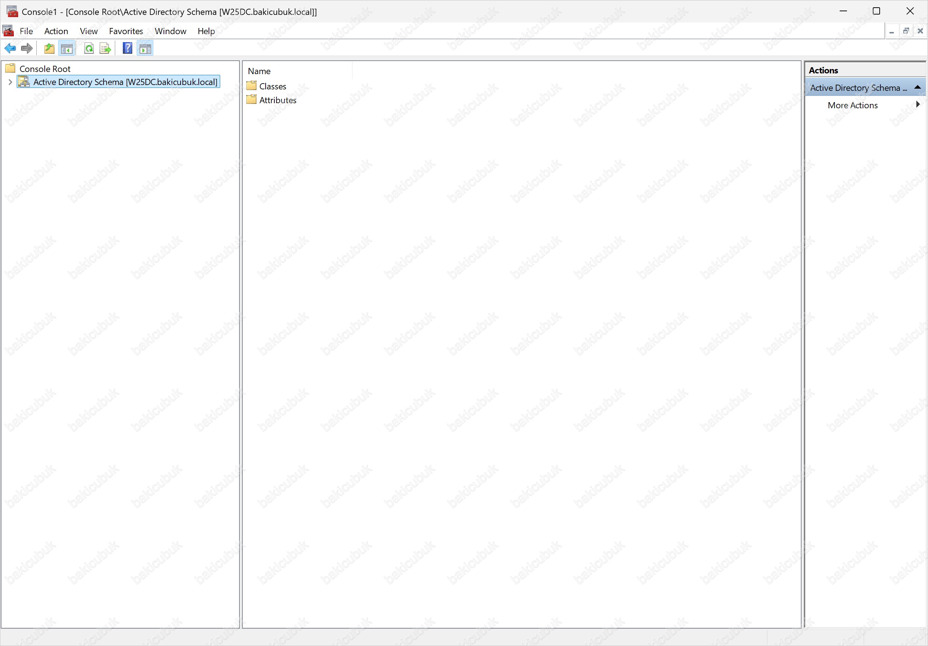Click the MMC console icon in title bar
Viewport: 928px width, 646px height.
pyautogui.click(x=12, y=11)
